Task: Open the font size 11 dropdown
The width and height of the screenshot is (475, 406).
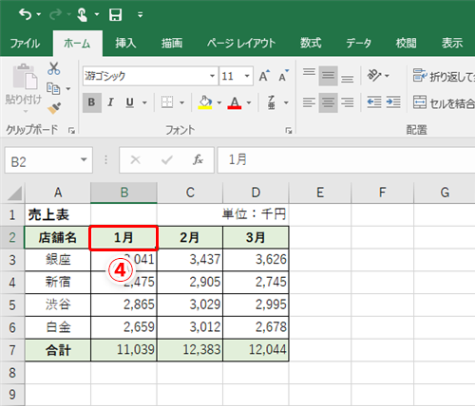Action: 247,76
